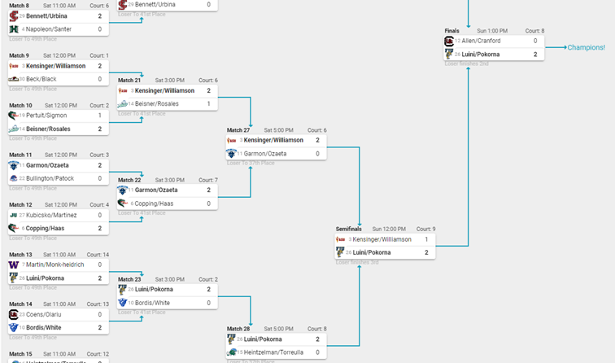Viewport: 615px width, 363px height.
Task: Click the Match 27 header label
Action: tap(238, 130)
